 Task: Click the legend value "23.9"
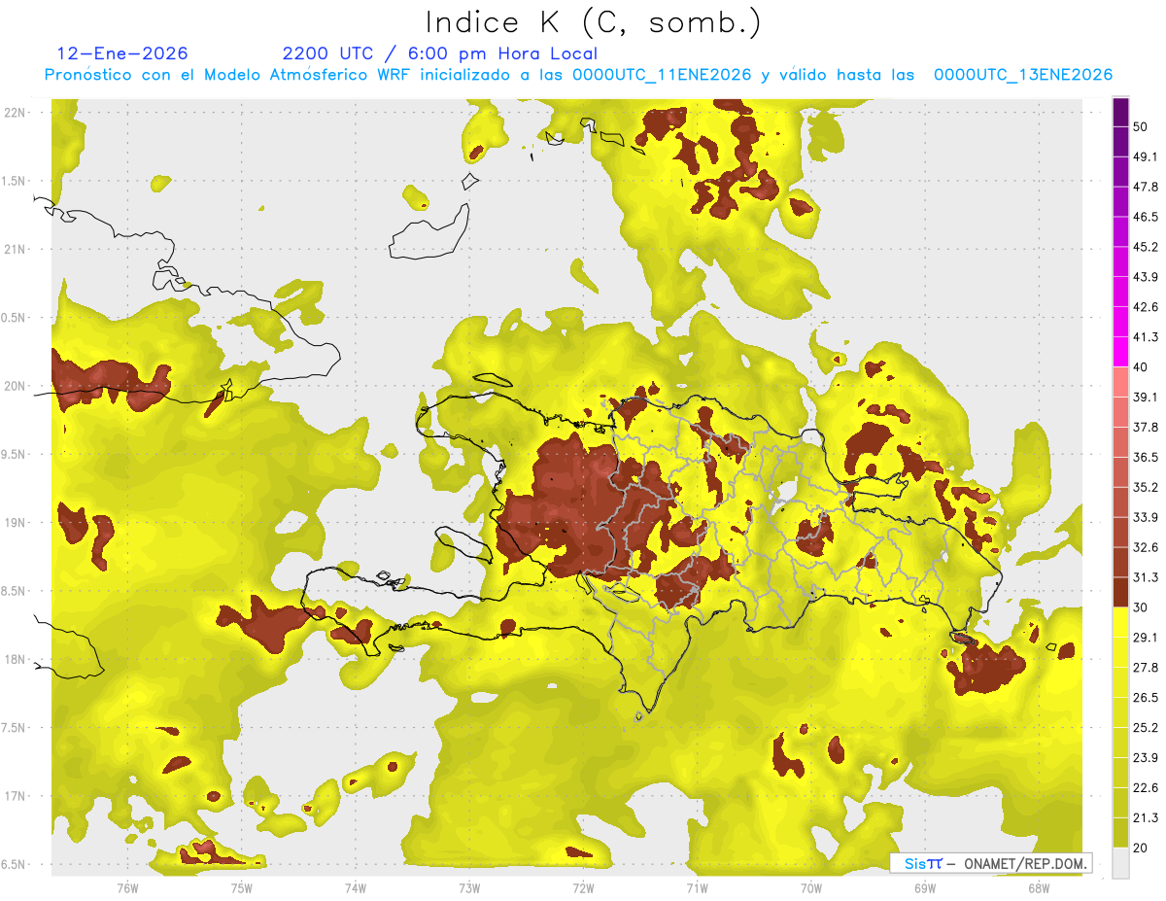(x=1146, y=757)
